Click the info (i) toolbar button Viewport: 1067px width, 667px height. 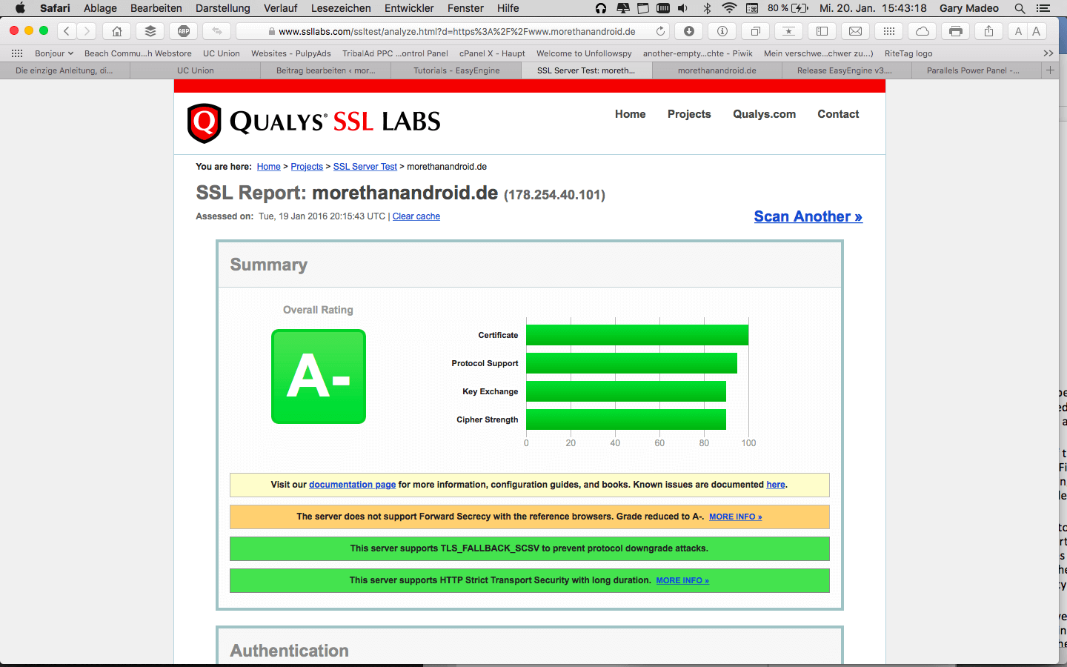click(x=722, y=31)
